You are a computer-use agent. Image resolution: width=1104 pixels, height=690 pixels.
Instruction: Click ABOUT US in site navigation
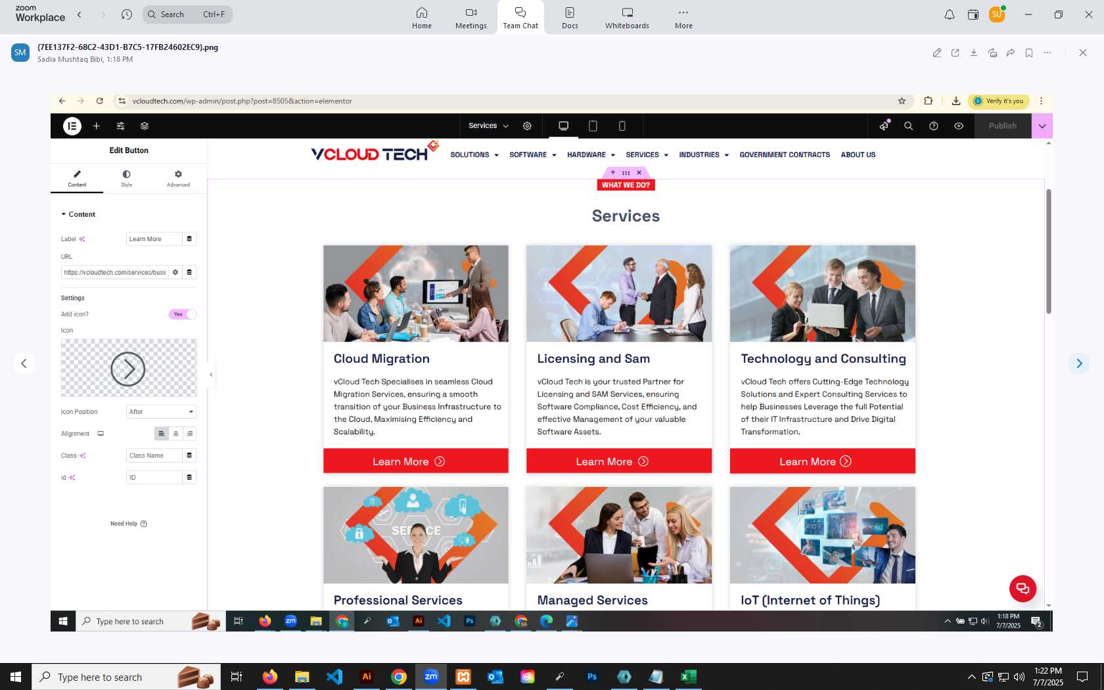[858, 155]
